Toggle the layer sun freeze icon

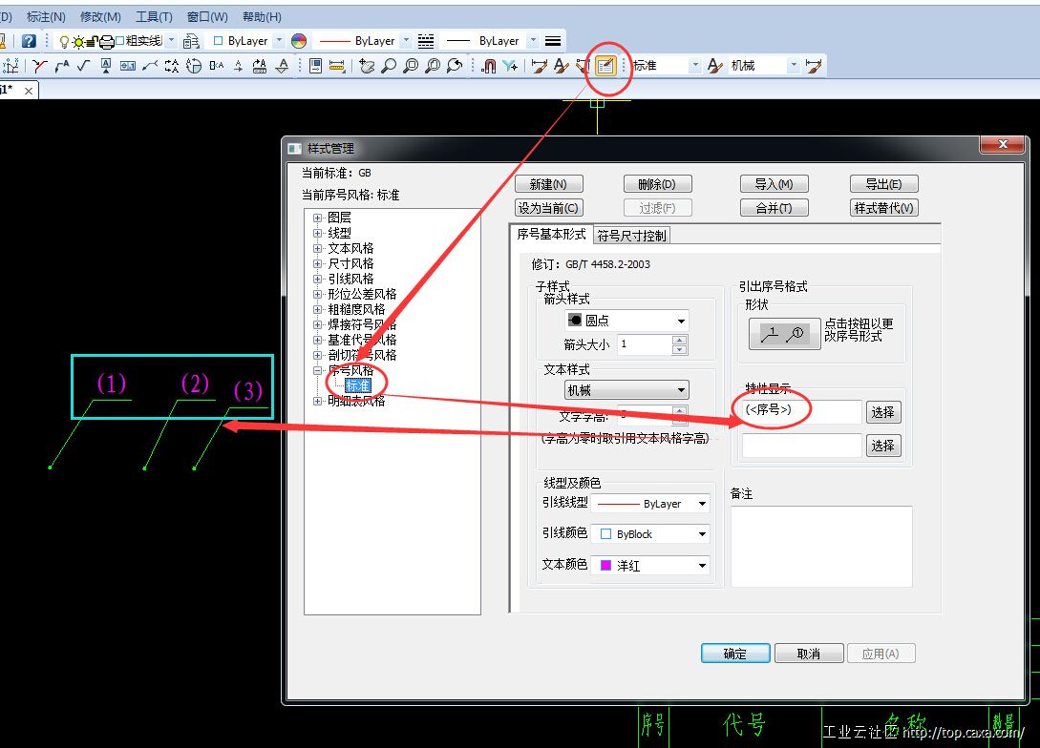tap(78, 42)
